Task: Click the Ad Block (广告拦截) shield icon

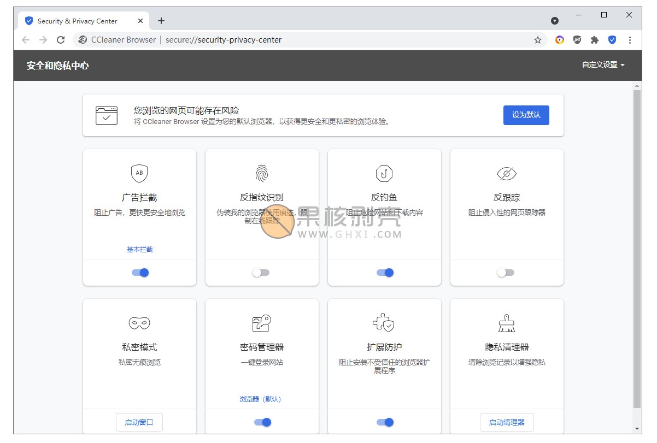Action: click(x=139, y=173)
